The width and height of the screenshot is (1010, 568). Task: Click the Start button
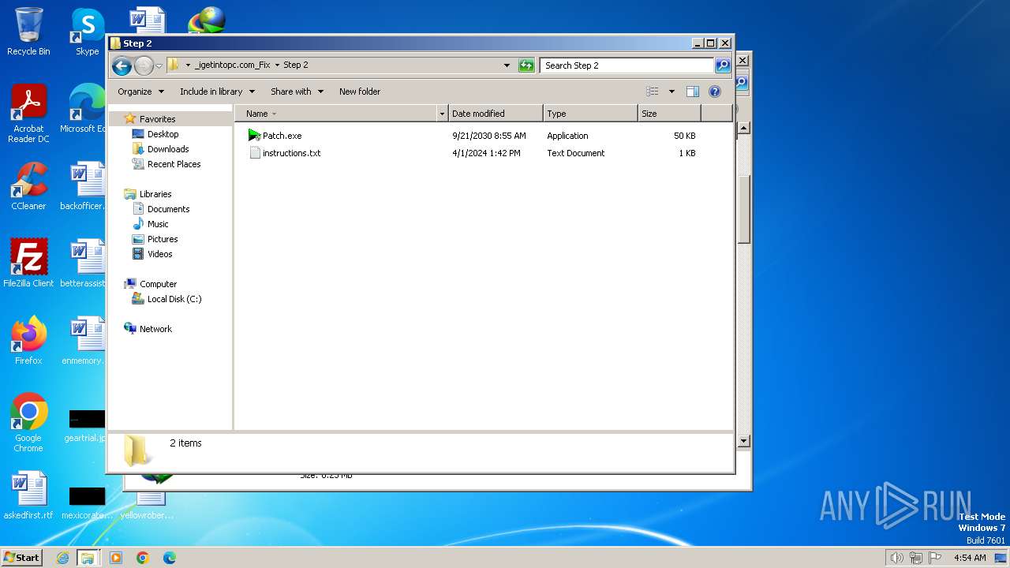click(22, 558)
